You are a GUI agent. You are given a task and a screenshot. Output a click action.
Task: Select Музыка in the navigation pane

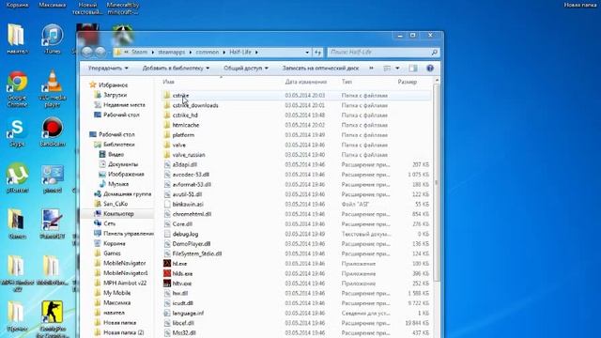[118, 184]
